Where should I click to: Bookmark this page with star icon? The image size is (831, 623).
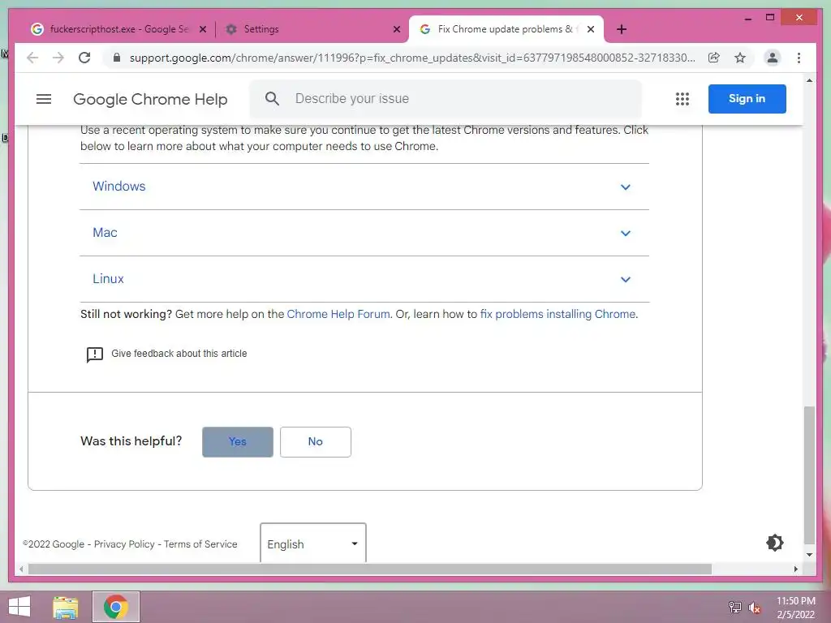point(740,58)
